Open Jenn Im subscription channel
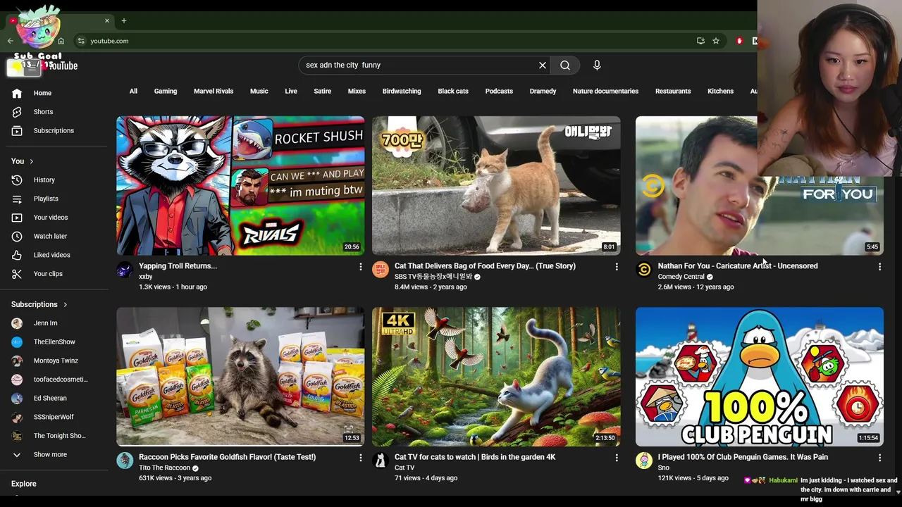The height and width of the screenshot is (507, 902). coord(45,323)
